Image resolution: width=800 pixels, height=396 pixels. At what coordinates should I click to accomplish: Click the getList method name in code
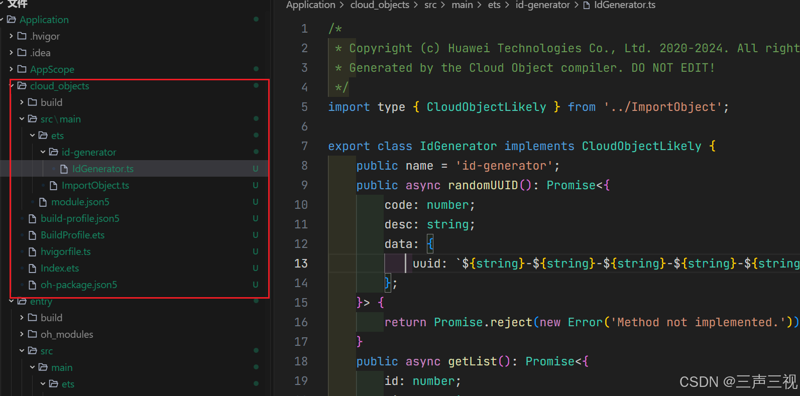472,361
